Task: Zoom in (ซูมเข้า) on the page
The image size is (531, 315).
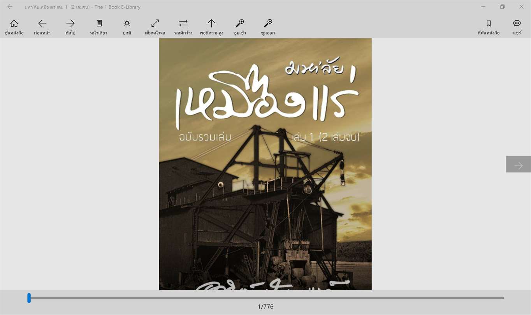Action: [240, 27]
